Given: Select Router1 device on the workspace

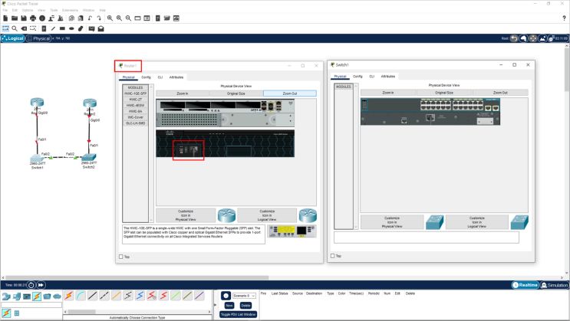Looking at the screenshot, I should [x=37, y=103].
